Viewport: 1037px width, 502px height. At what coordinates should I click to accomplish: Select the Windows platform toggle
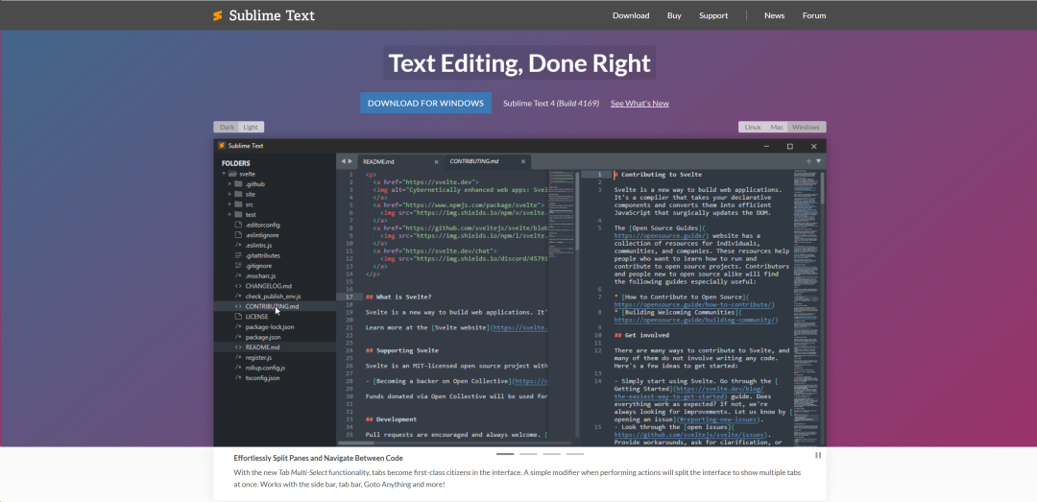point(807,127)
